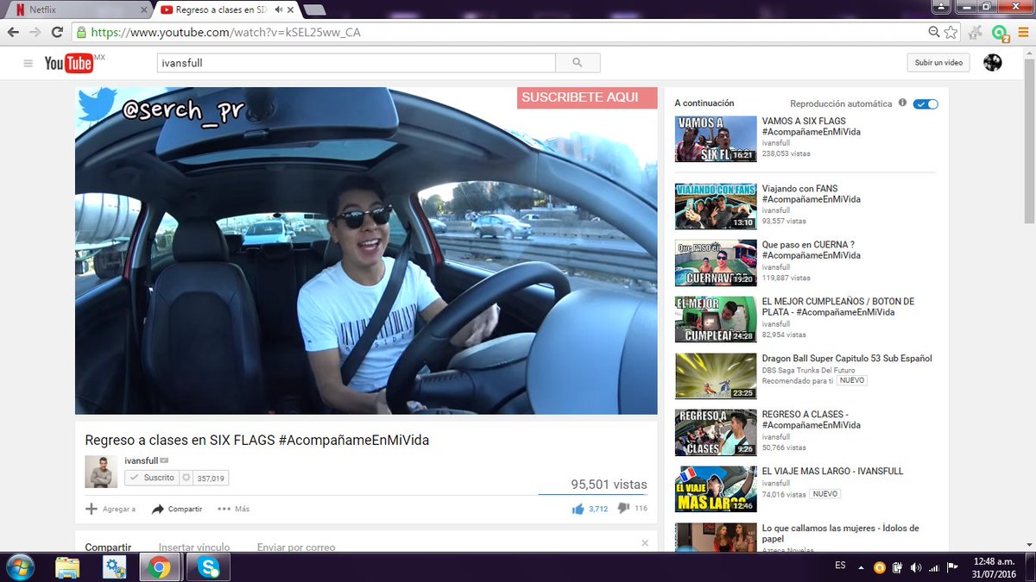The height and width of the screenshot is (582, 1036).
Task: Open the ivansfull channel avatar
Action: tap(101, 472)
